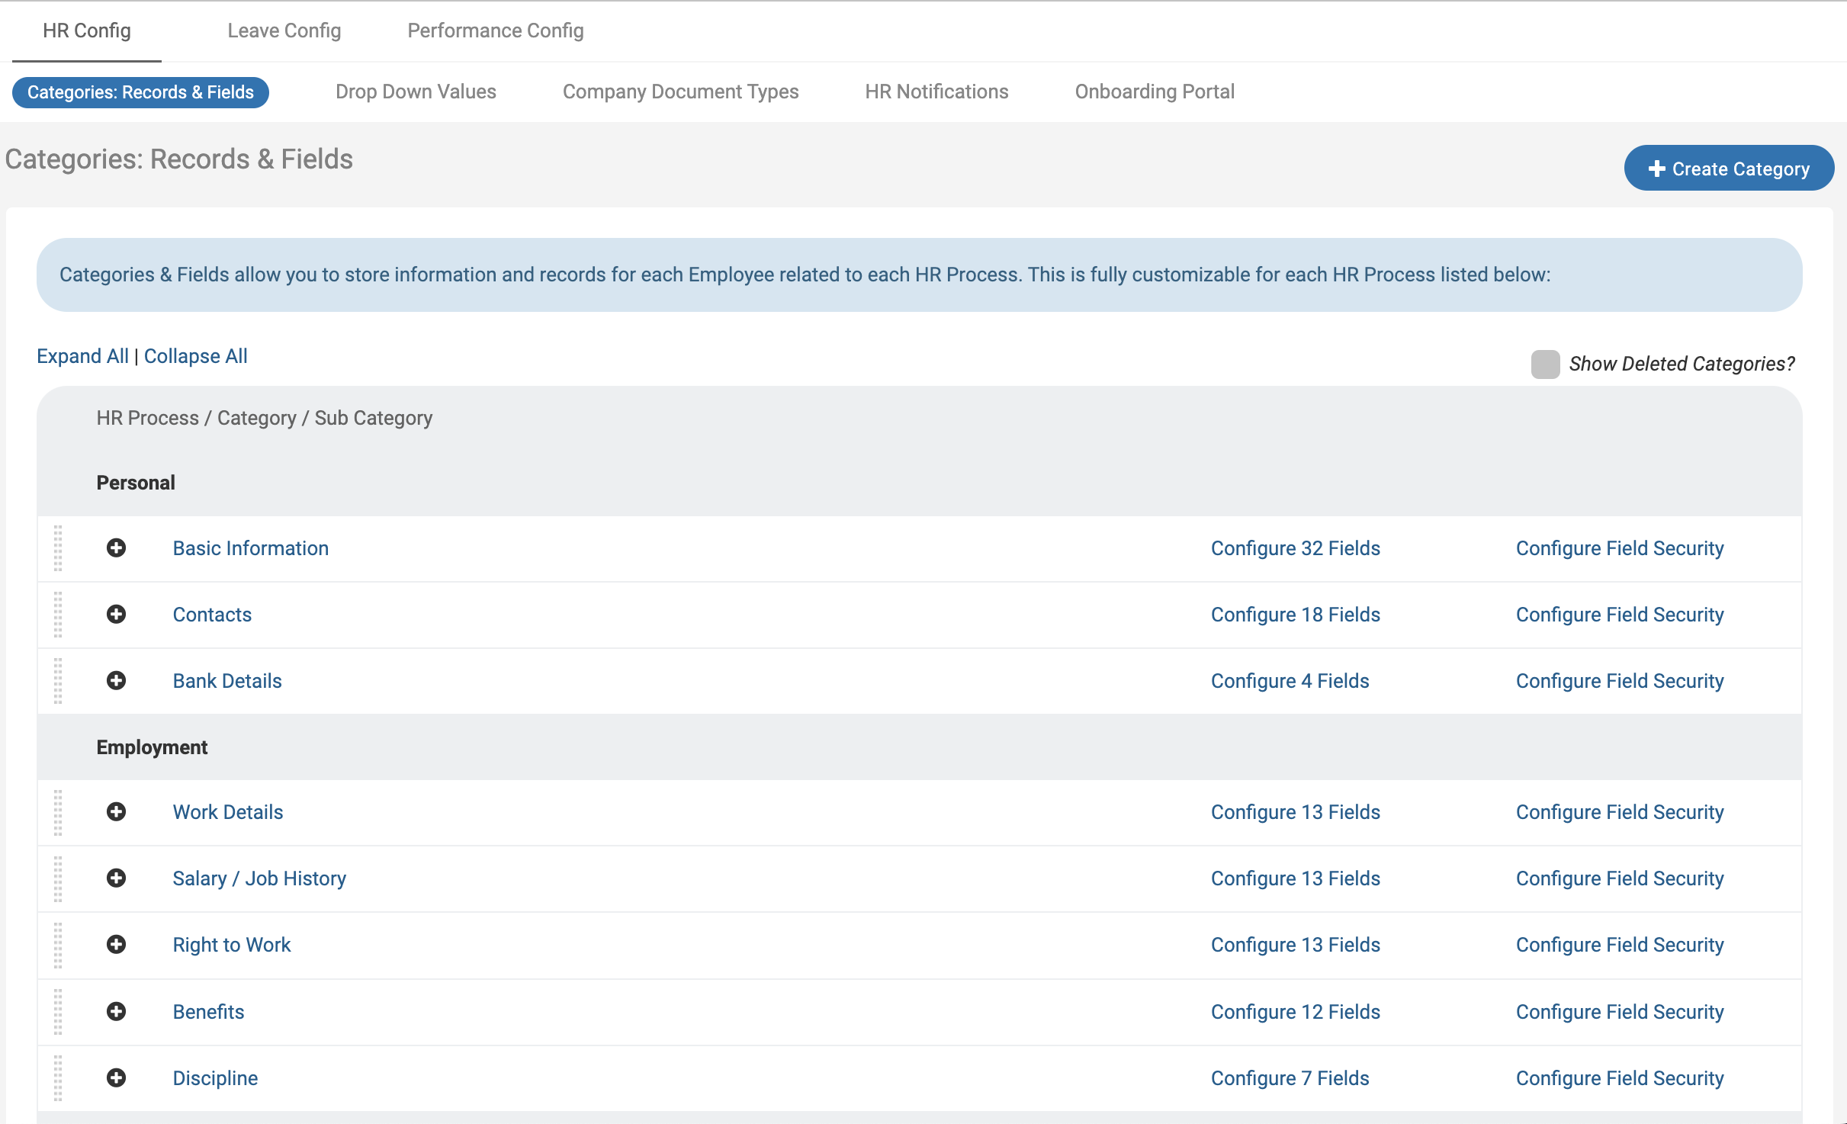Open Configure Field Security for Contacts
This screenshot has width=1847, height=1124.
(1620, 615)
